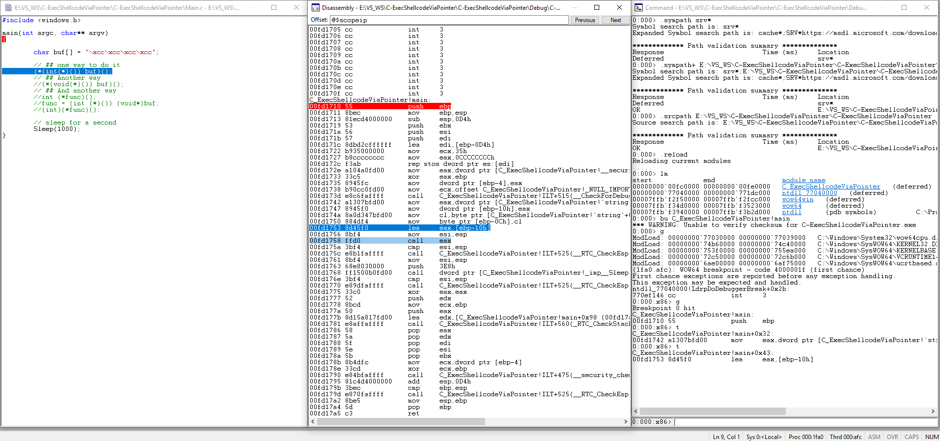Close the Main.c source window
Image resolution: width=940 pixels, height=441 pixels.
coord(296,7)
